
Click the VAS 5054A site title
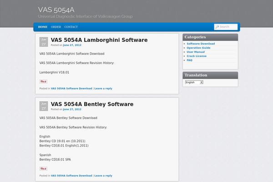[x=56, y=10]
